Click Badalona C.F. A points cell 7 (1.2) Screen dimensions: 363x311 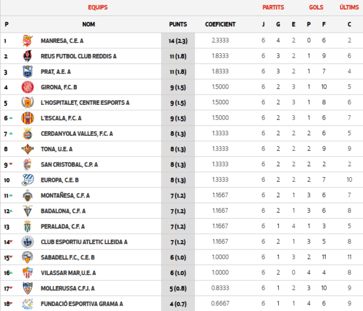pos(178,211)
